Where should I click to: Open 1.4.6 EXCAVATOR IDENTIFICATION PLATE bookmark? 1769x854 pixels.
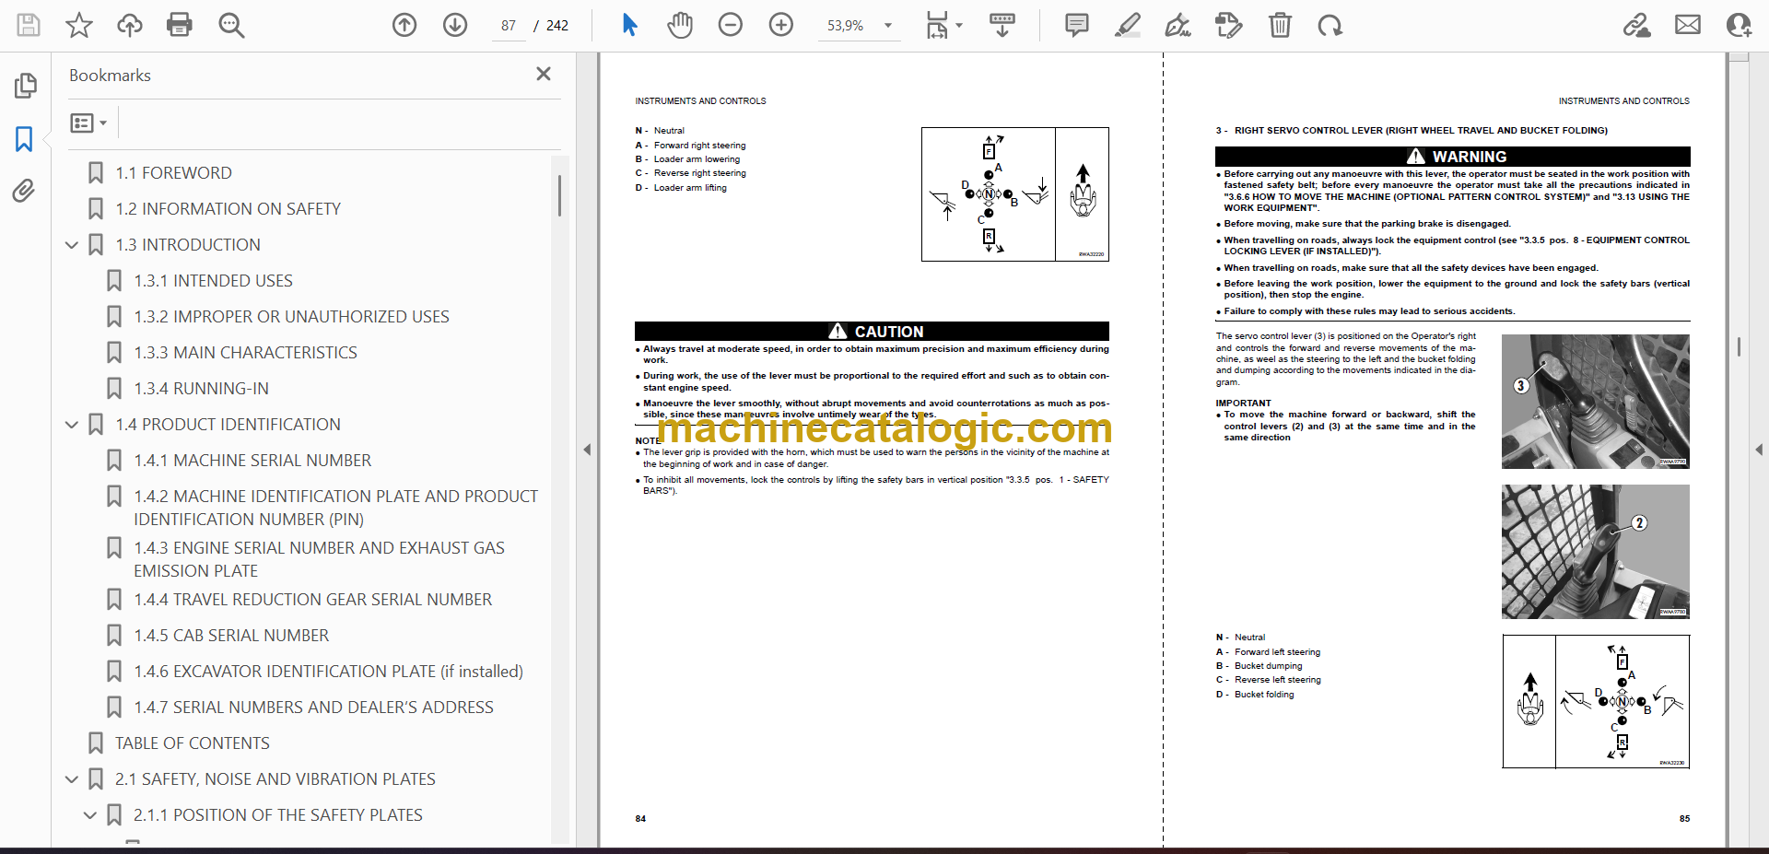(328, 672)
